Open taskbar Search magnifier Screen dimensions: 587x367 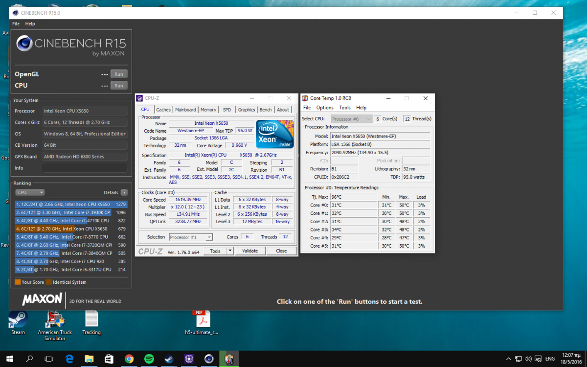[x=29, y=359]
